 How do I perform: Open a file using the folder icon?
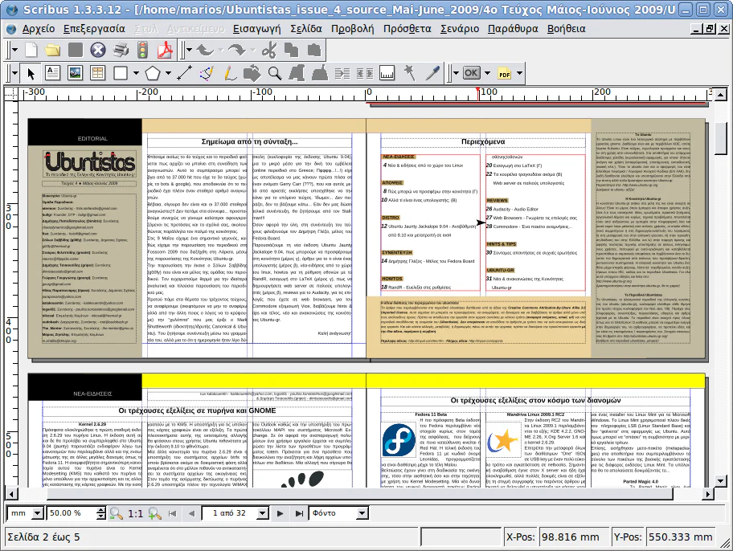(53, 50)
